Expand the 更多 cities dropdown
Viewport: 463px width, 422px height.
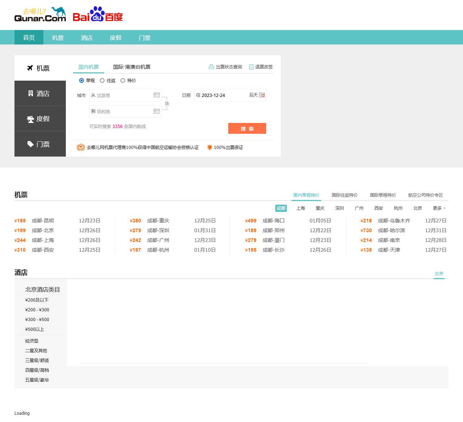coord(439,208)
